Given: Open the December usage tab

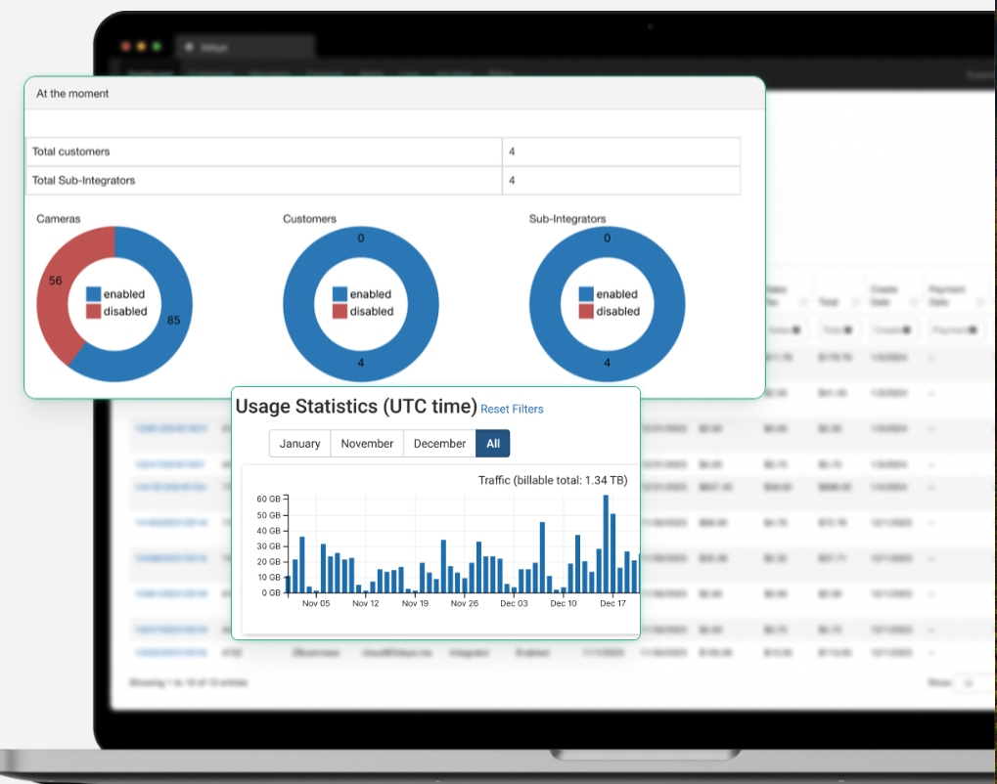Looking at the screenshot, I should coord(439,444).
